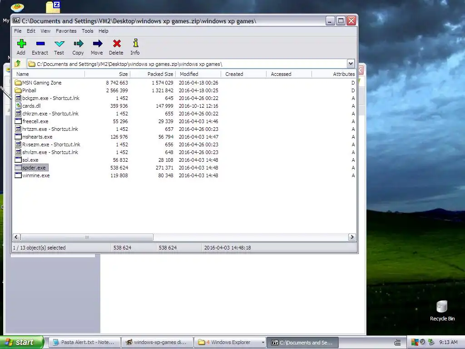This screenshot has height=349, width=465.
Task: Click the 8 742 663 size value
Action: click(117, 83)
